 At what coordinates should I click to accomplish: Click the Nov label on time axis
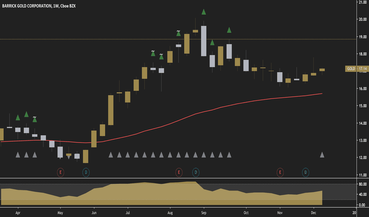tap(280, 213)
